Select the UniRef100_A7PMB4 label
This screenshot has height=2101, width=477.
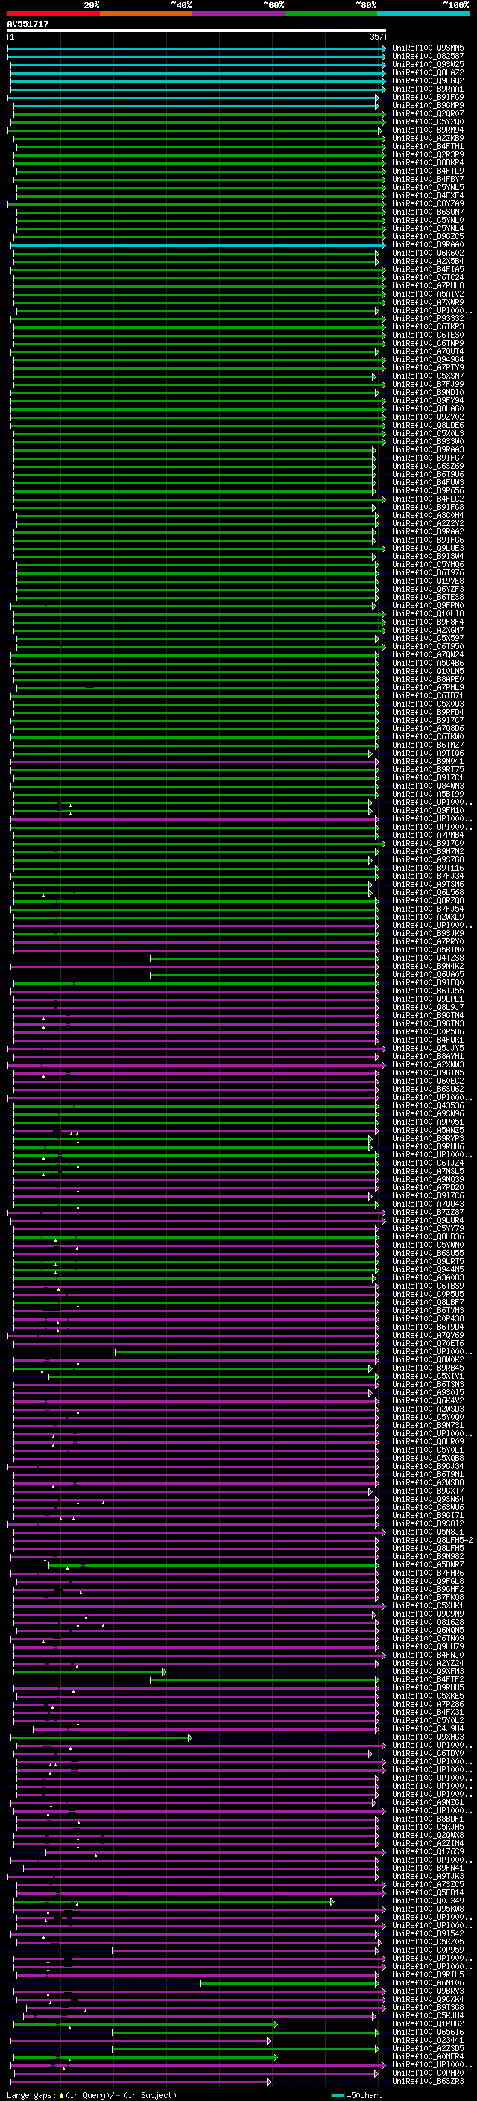click(x=428, y=835)
